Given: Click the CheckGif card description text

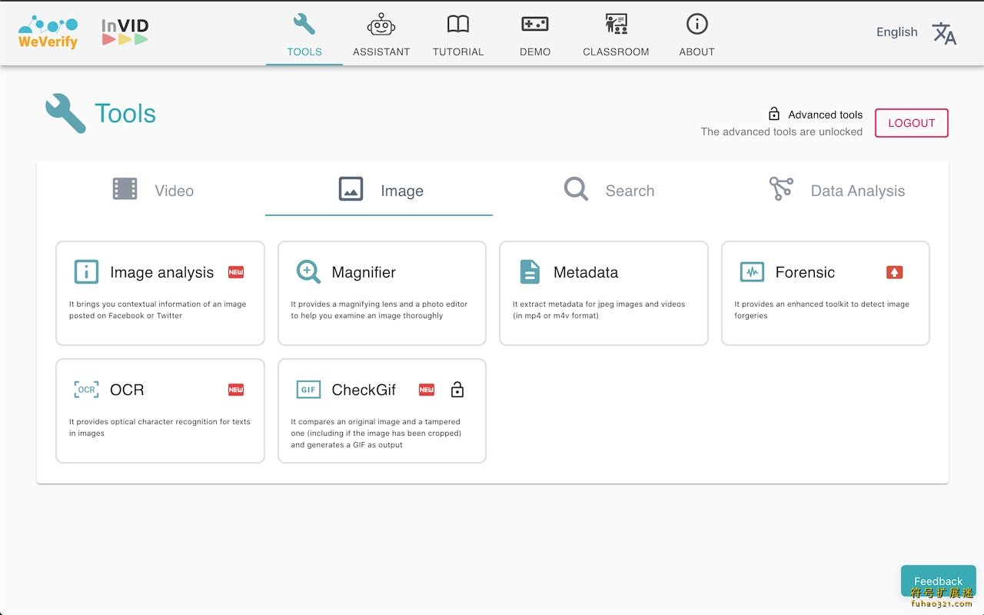Looking at the screenshot, I should click(376, 433).
